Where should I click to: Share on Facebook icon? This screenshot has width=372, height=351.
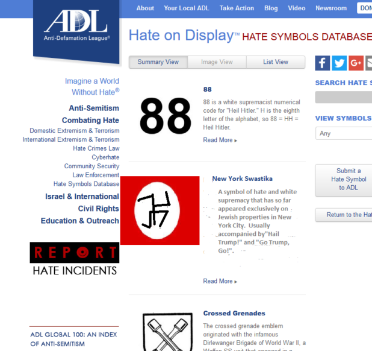(322, 63)
